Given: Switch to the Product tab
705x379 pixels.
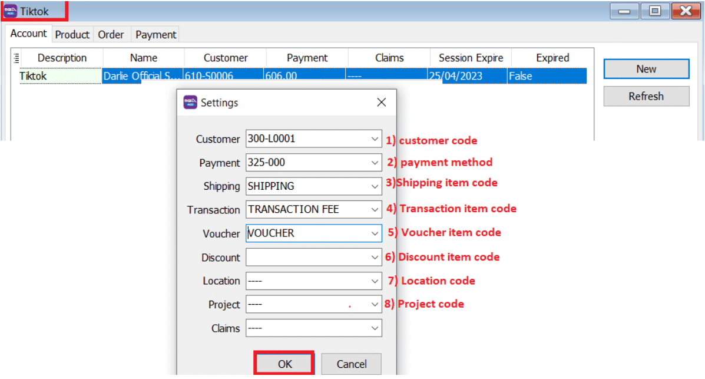Looking at the screenshot, I should (x=72, y=35).
